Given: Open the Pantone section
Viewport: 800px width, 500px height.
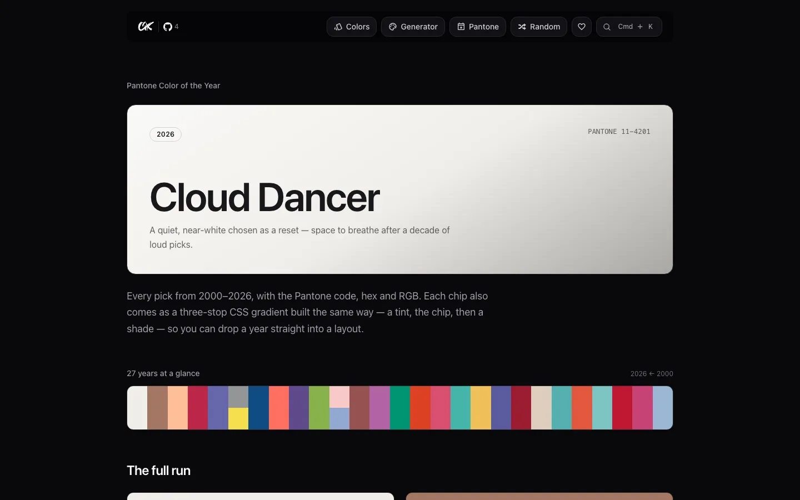Looking at the screenshot, I should point(478,27).
